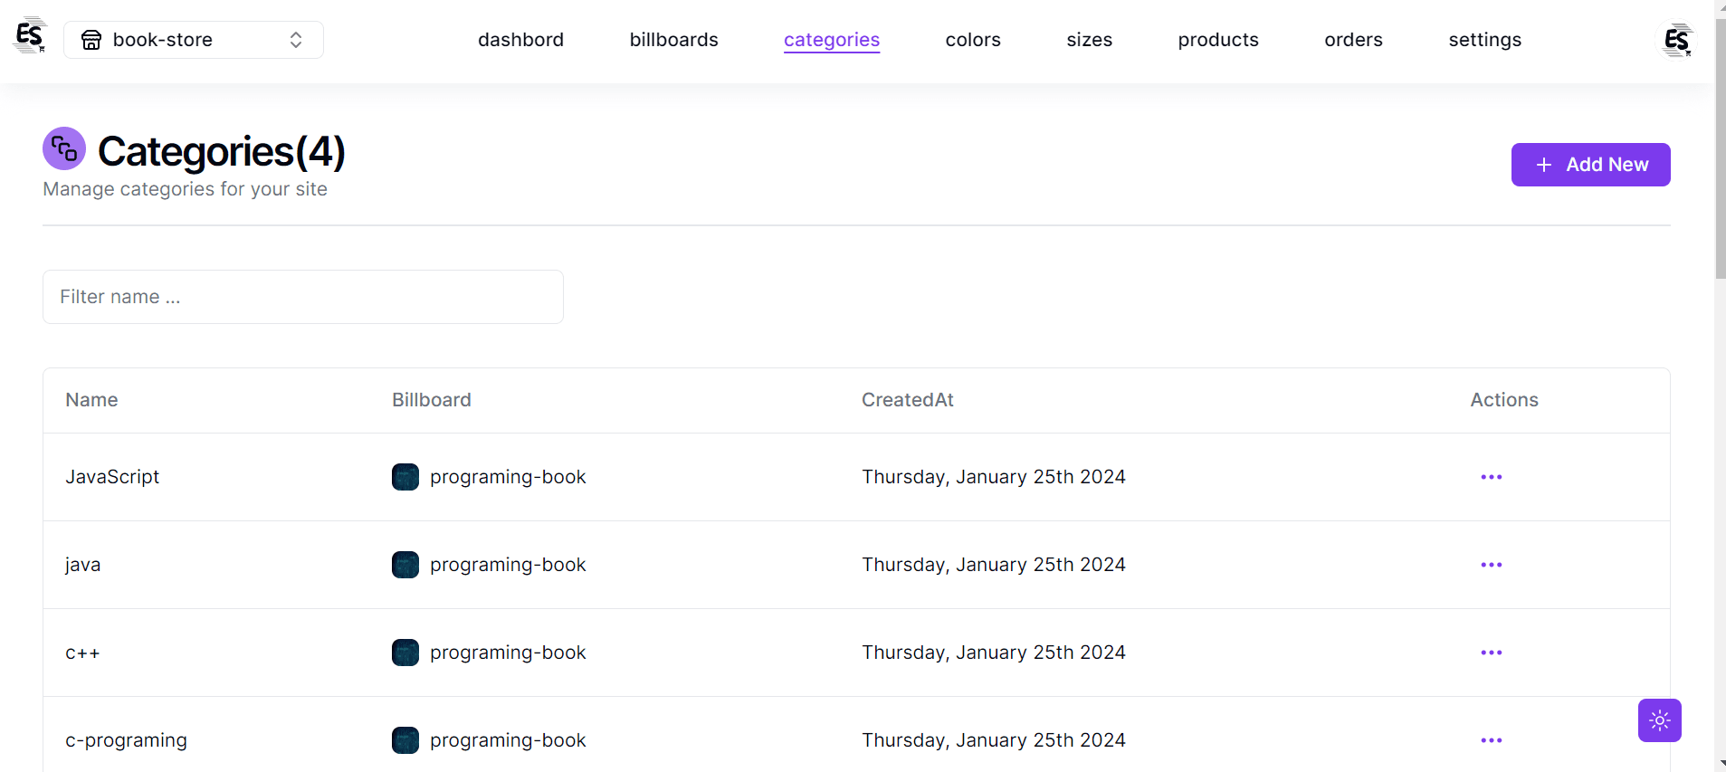Click the ES logo at top left
Screen dimensions: 1726x772
point(30,37)
